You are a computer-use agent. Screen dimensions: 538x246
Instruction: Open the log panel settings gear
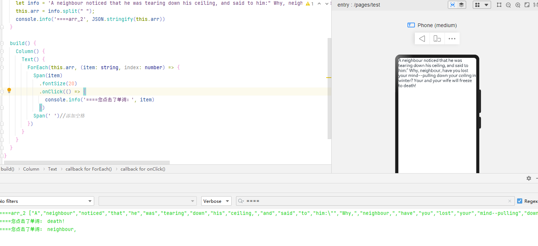click(x=529, y=178)
